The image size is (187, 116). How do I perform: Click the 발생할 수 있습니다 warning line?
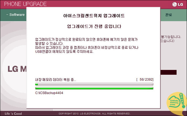(49, 43)
